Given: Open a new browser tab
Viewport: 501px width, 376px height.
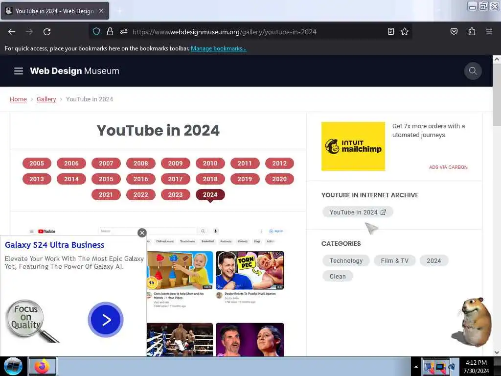Looking at the screenshot, I should click(119, 11).
